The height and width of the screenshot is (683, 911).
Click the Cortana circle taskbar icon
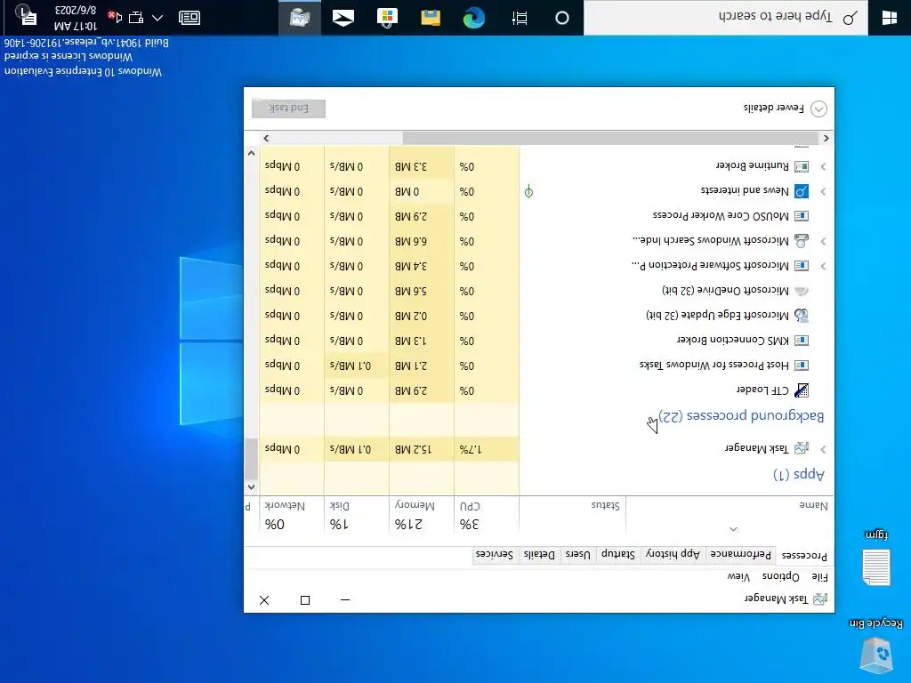coord(562,18)
